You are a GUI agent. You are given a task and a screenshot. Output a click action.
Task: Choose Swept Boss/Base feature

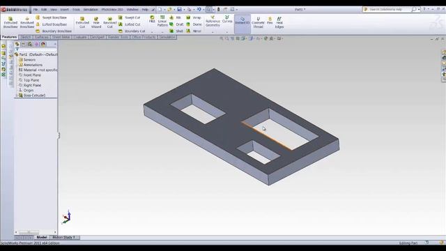(x=52, y=17)
